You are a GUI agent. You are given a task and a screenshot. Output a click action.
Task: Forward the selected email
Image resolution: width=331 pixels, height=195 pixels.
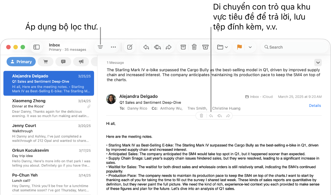pyautogui.click(x=169, y=47)
